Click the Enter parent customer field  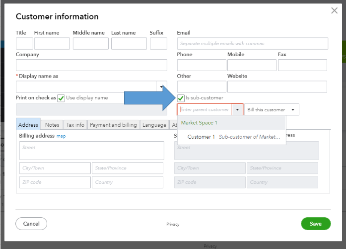coord(205,110)
